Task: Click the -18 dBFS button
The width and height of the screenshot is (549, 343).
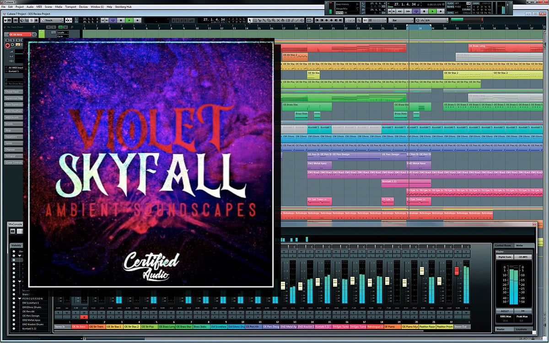Action: click(x=523, y=257)
